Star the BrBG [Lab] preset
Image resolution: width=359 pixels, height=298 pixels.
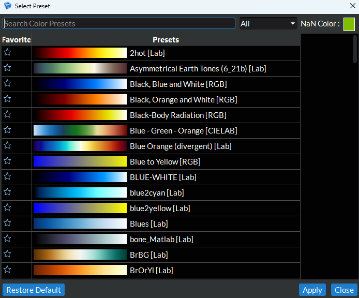pos(7,254)
